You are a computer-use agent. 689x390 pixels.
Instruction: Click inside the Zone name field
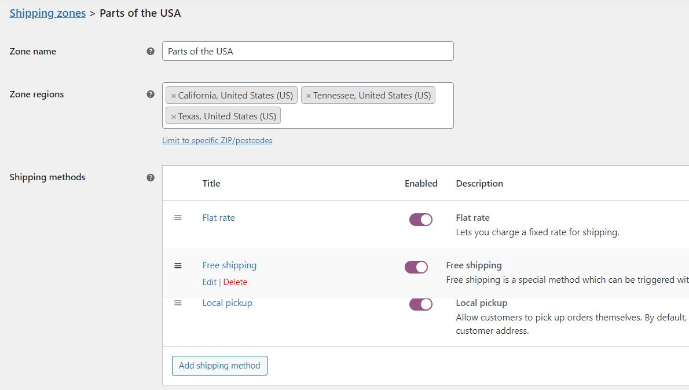point(307,51)
